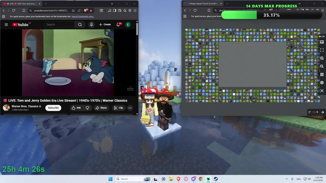
Task: Open puzzle settings gear
Action: (x=322, y=83)
